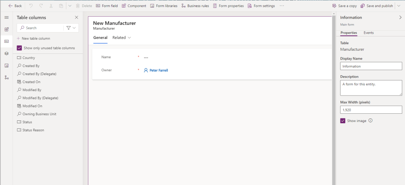This screenshot has height=185, width=405.
Task: Click the hamburger menu icon in left rail
Action: (6, 17)
